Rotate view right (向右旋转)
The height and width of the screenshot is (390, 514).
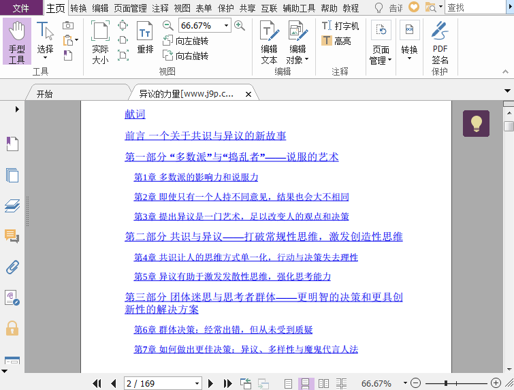(186, 55)
